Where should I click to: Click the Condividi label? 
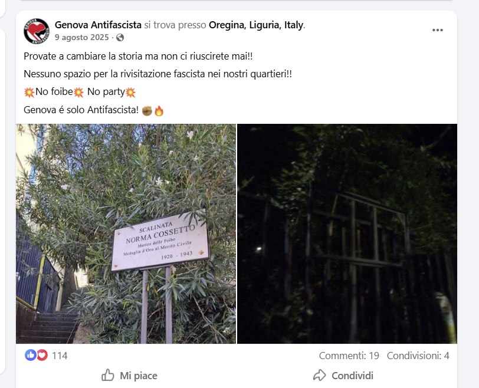click(x=353, y=376)
